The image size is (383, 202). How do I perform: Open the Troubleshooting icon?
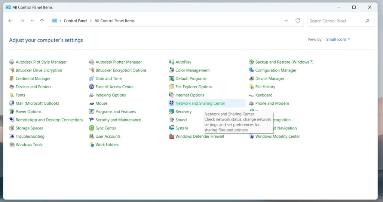(x=12, y=137)
